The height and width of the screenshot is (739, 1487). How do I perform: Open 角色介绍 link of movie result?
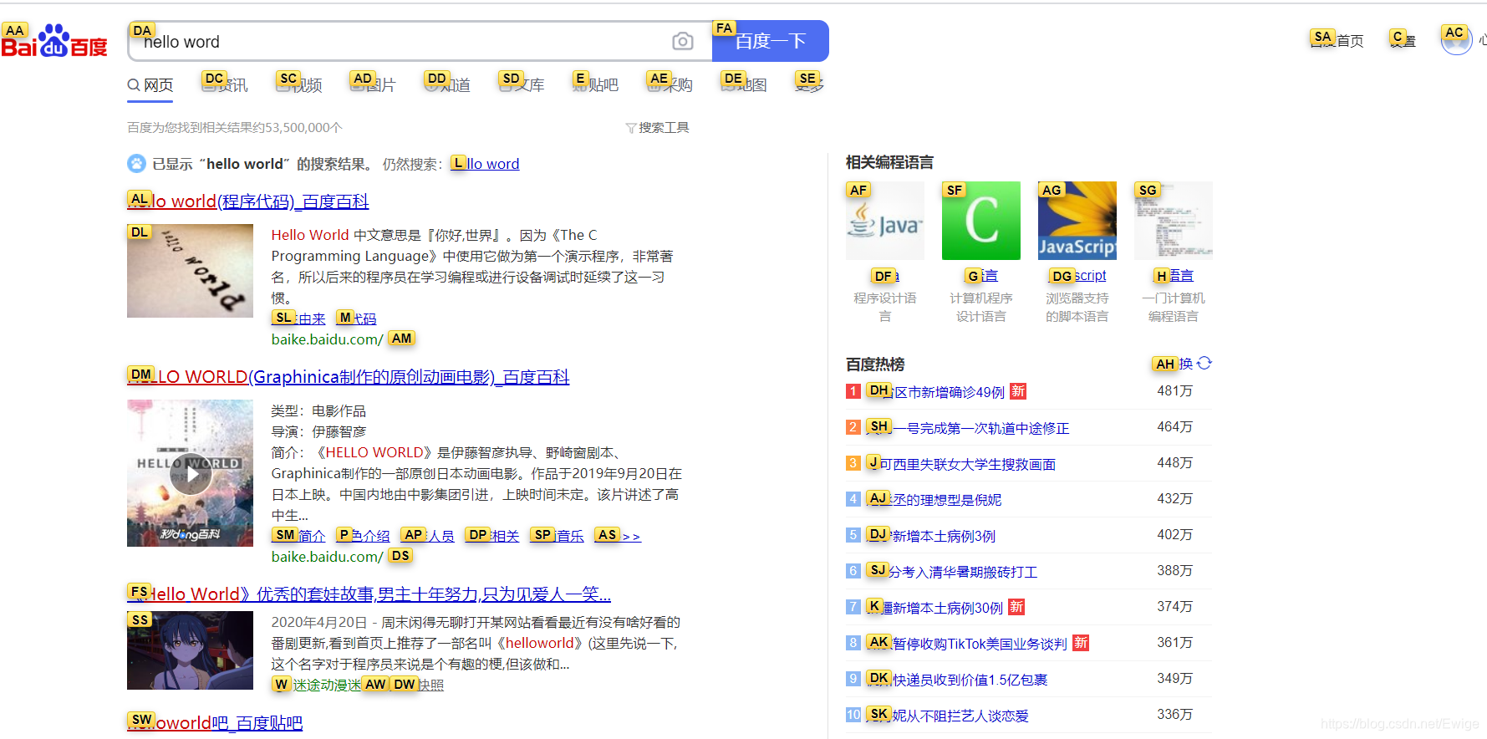pos(363,536)
